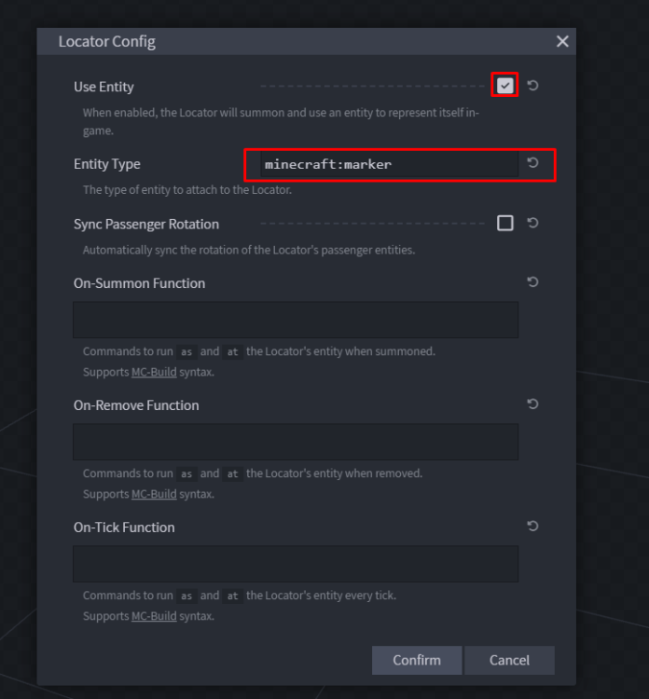
Task: Reset the Use Entity setting
Action: click(532, 85)
